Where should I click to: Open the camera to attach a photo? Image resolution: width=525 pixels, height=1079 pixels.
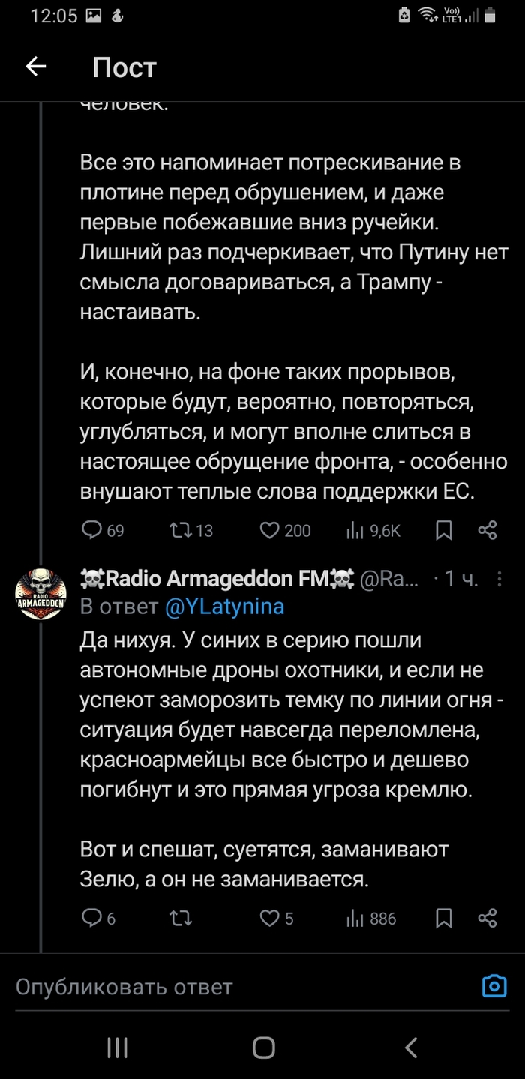tap(494, 986)
